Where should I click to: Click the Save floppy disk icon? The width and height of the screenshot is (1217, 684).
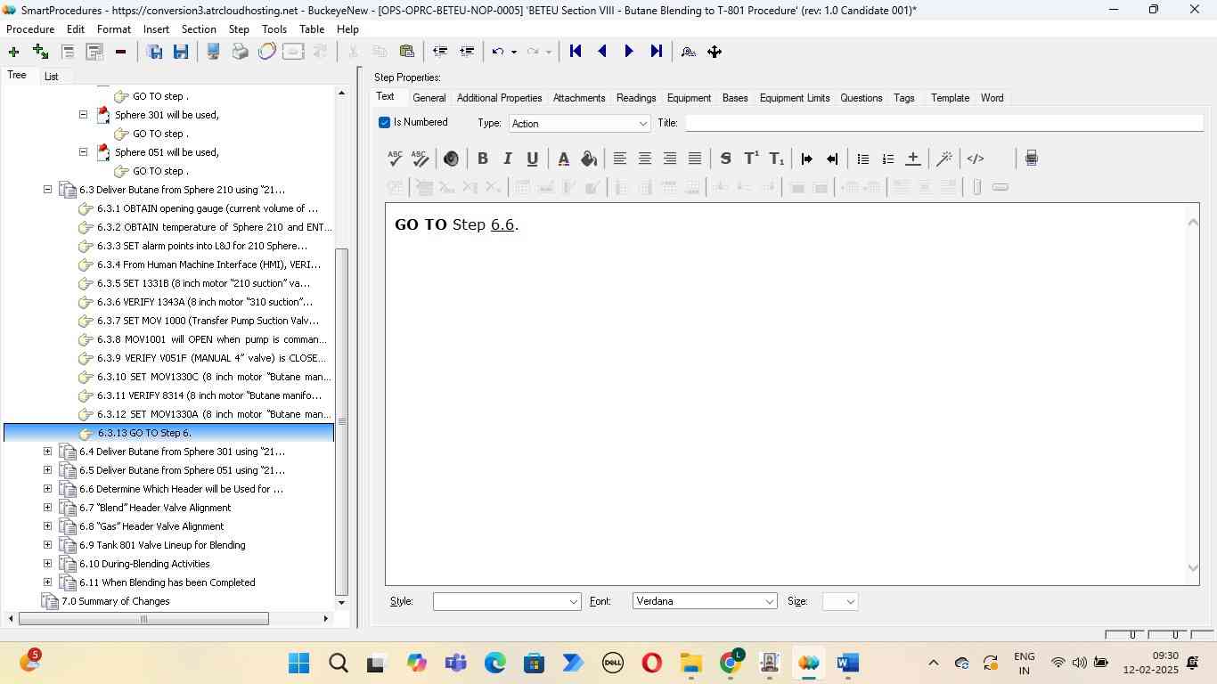coord(181,52)
